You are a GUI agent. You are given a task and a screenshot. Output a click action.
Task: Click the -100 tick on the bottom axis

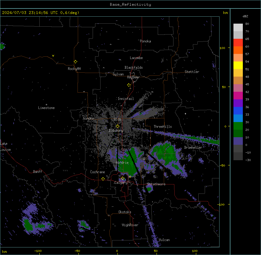(x=38, y=251)
